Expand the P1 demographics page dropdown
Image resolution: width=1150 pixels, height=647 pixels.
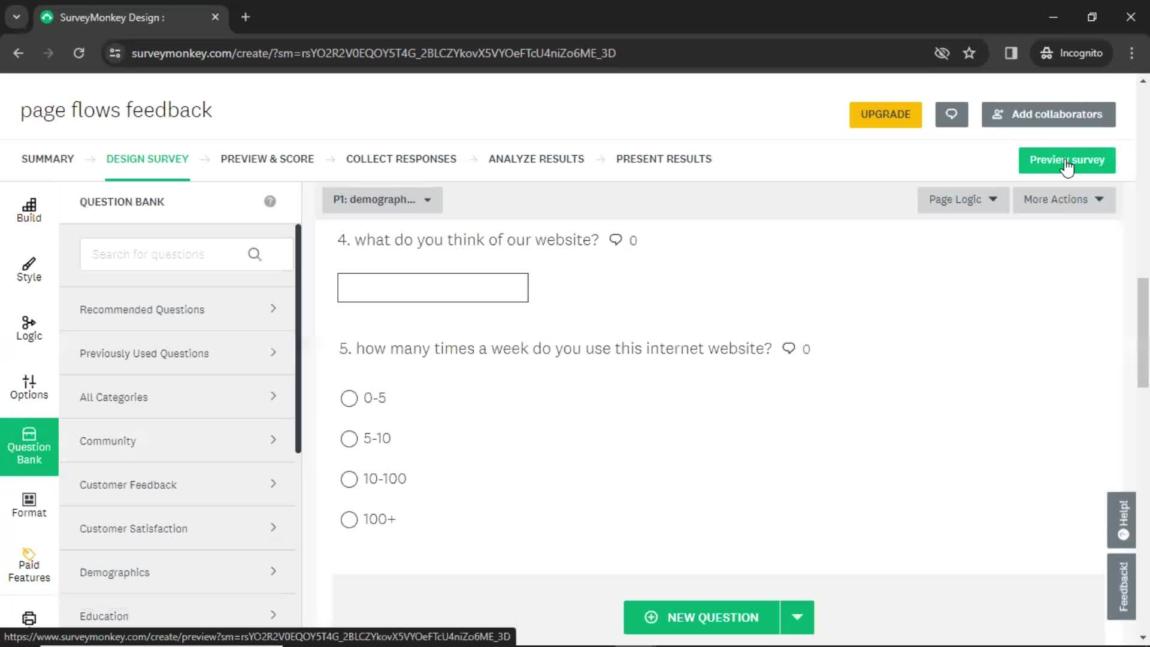(426, 199)
